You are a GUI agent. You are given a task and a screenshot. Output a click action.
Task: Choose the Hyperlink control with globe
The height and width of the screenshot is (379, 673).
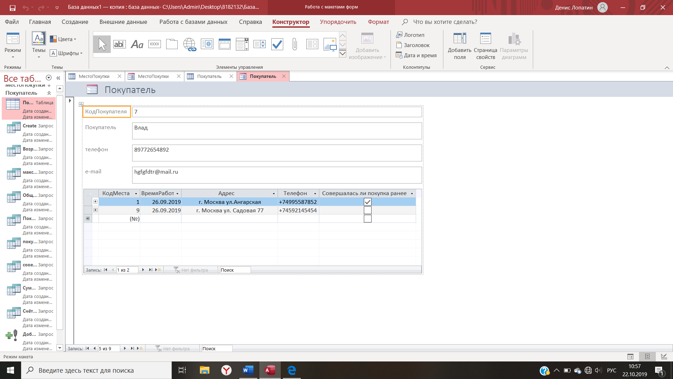(189, 44)
